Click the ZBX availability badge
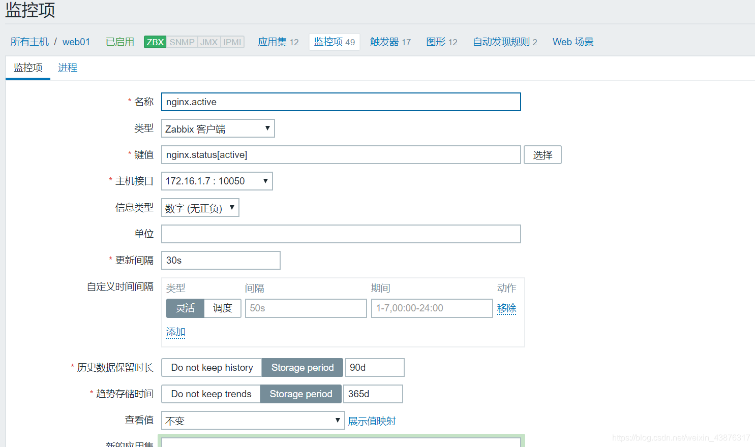Image resolution: width=755 pixels, height=447 pixels. [155, 42]
